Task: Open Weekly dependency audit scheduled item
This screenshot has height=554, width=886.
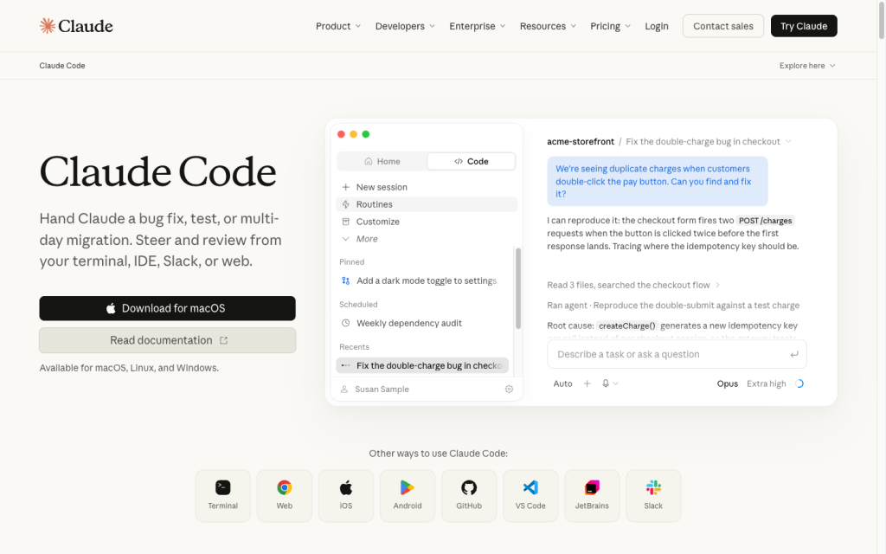Action: [x=424, y=323]
